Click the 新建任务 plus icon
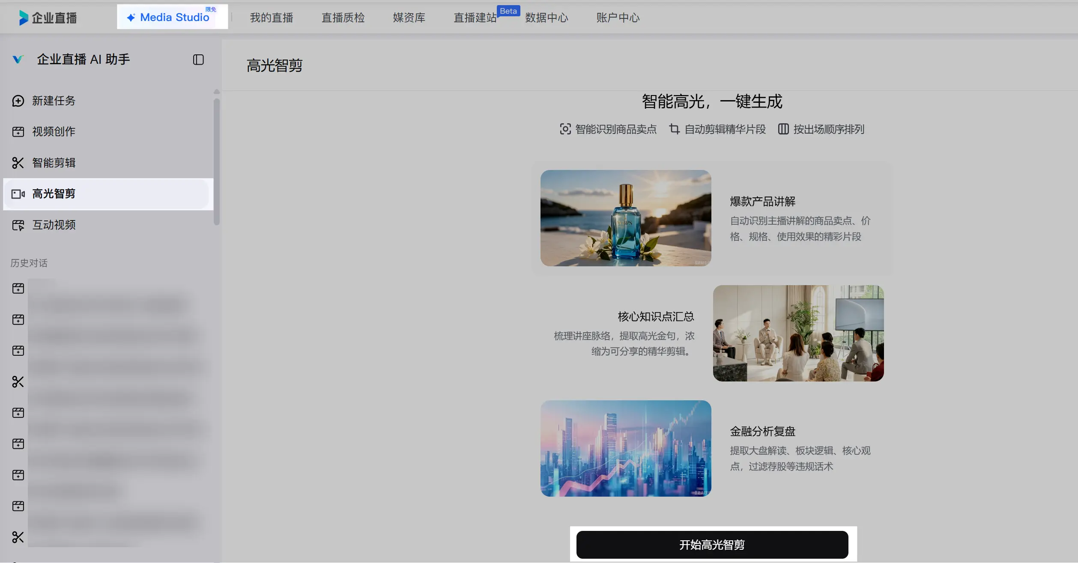Image resolution: width=1078 pixels, height=563 pixels. (18, 101)
